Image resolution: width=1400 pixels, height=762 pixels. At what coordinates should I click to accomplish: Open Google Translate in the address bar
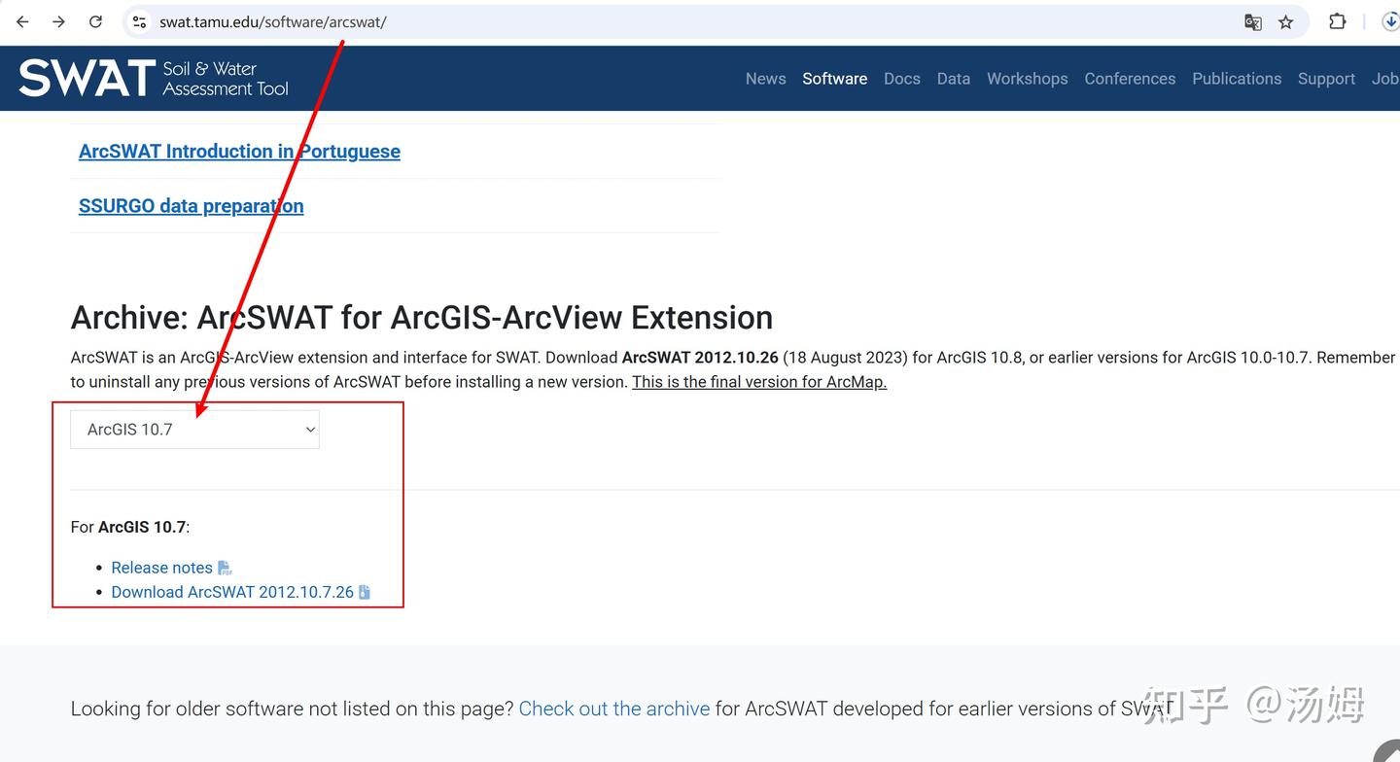coord(1252,21)
